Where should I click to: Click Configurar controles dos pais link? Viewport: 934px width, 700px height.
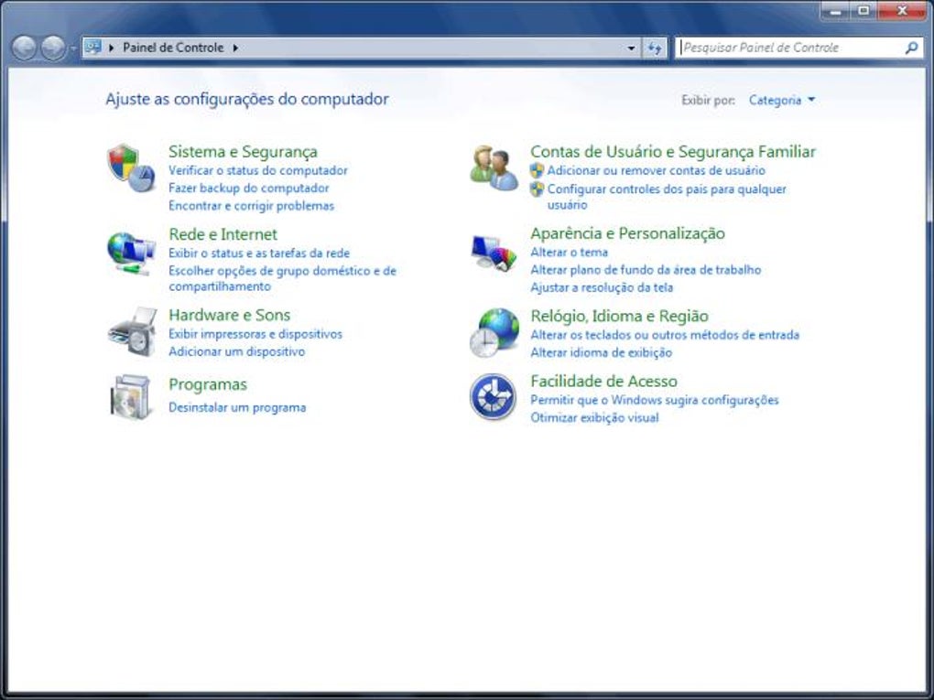click(x=667, y=197)
